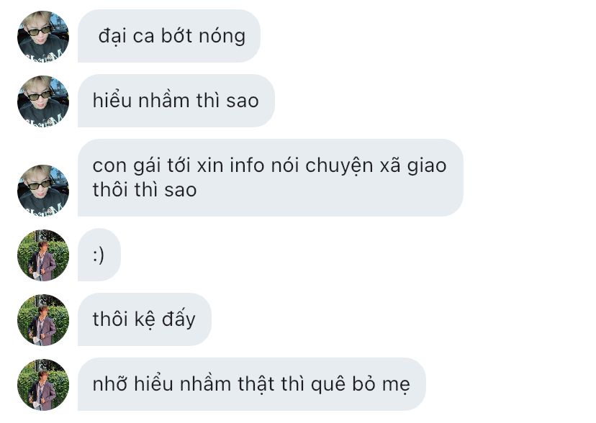
Task: Click the word 'đấy' in 'thôi kệ đấy'
Action: (179, 319)
